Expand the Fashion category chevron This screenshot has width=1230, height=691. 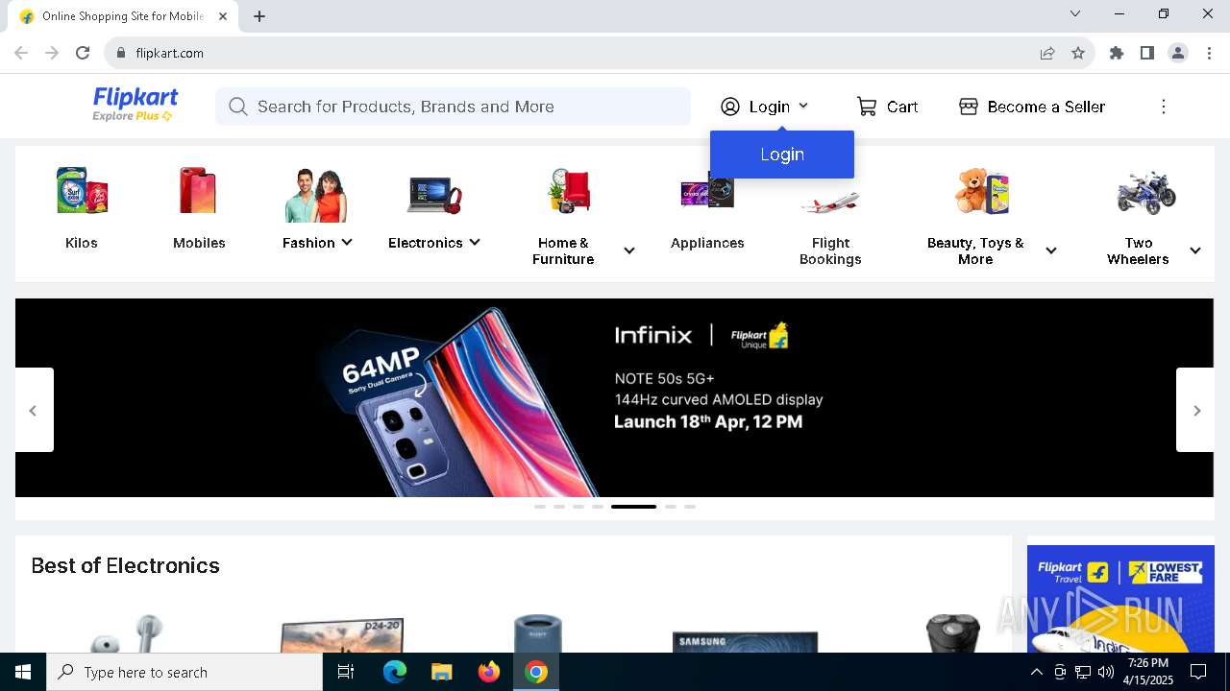click(347, 243)
